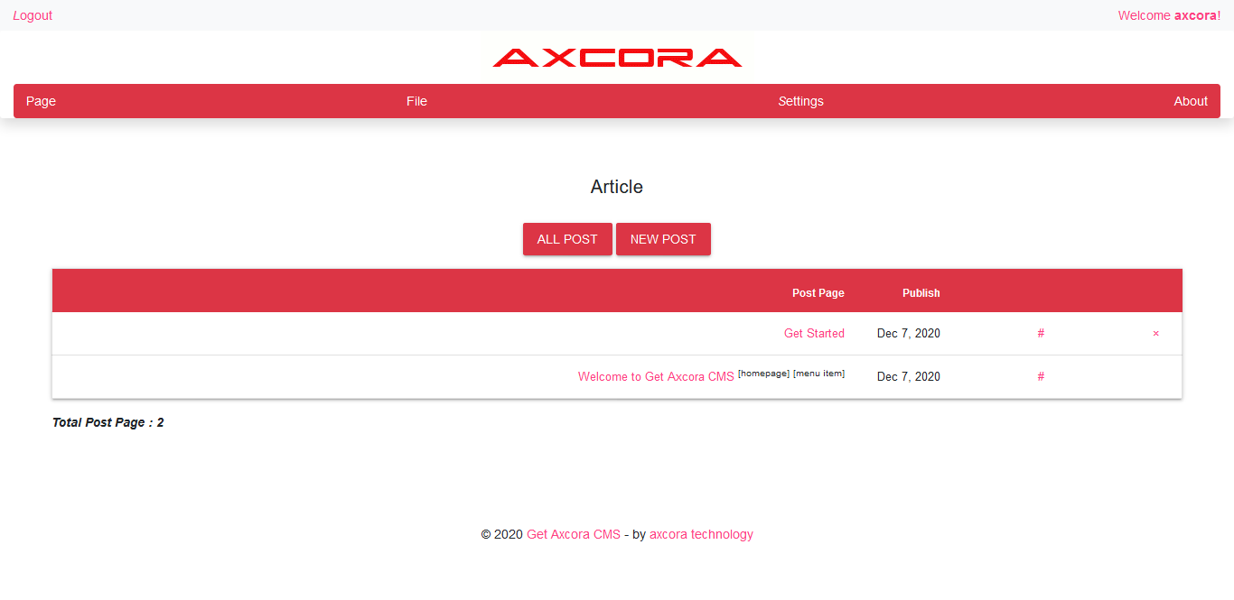Screen dimensions: 1234x600
Task: Click the Publish column header
Action: 921,292
